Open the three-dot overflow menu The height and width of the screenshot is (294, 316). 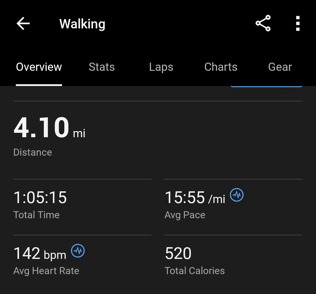[x=298, y=23]
